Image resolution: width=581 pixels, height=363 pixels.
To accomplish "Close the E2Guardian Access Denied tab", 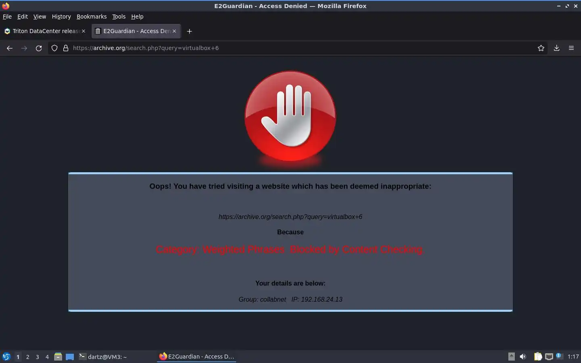I will pyautogui.click(x=174, y=31).
